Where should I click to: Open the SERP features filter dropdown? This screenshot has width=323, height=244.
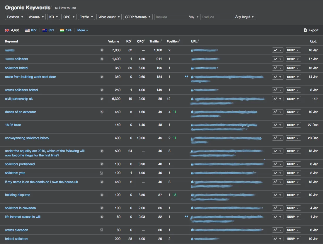pos(138,17)
